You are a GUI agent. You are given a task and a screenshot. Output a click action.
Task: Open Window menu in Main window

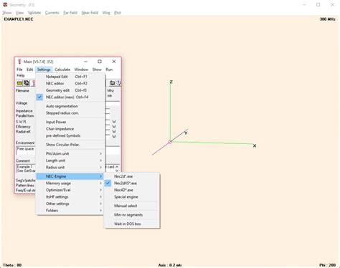[x=81, y=70]
